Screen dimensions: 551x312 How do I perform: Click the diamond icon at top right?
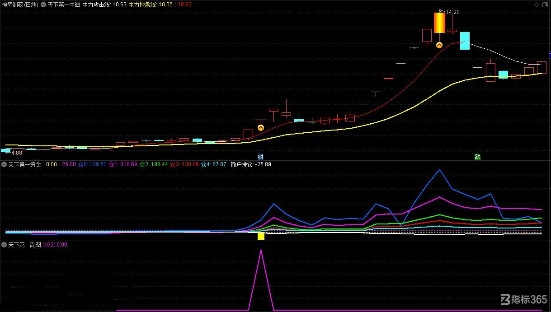tap(537, 5)
